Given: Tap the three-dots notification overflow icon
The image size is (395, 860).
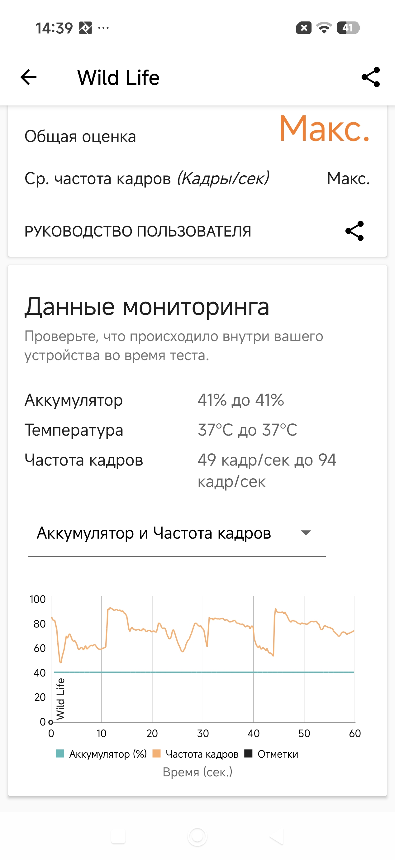Looking at the screenshot, I should 103,28.
